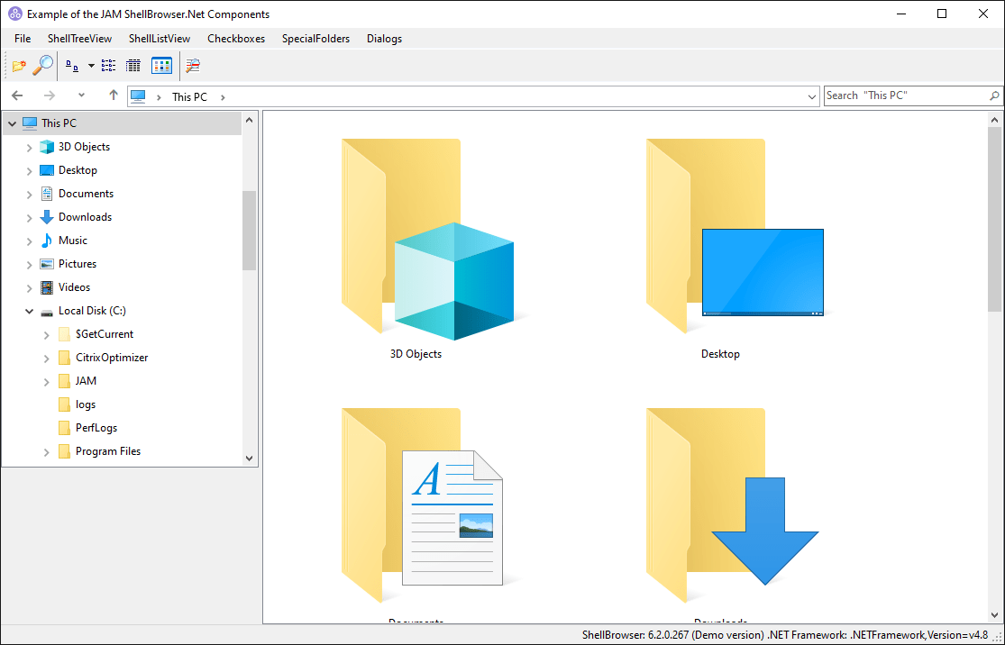Switch to the details view icon
The width and height of the screenshot is (1005, 645).
tap(133, 66)
